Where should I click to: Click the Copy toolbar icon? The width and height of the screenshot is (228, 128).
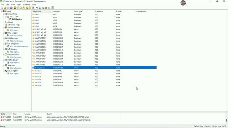tap(43, 8)
